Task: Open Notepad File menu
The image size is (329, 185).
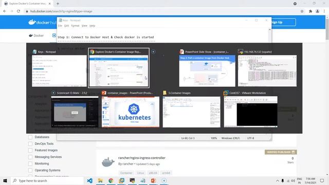Action: pyautogui.click(x=60, y=26)
